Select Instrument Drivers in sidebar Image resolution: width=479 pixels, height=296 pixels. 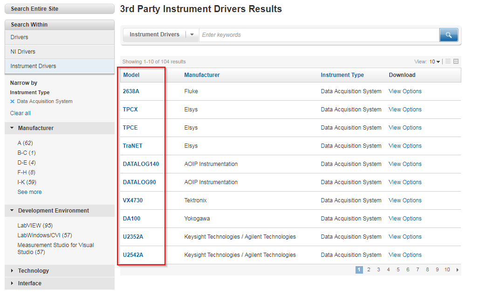point(60,66)
